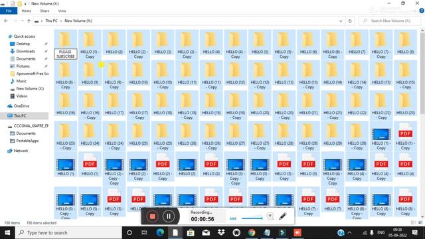425x239 pixels.
Task: Open Dropbox from the taskbar
Action: point(221,232)
